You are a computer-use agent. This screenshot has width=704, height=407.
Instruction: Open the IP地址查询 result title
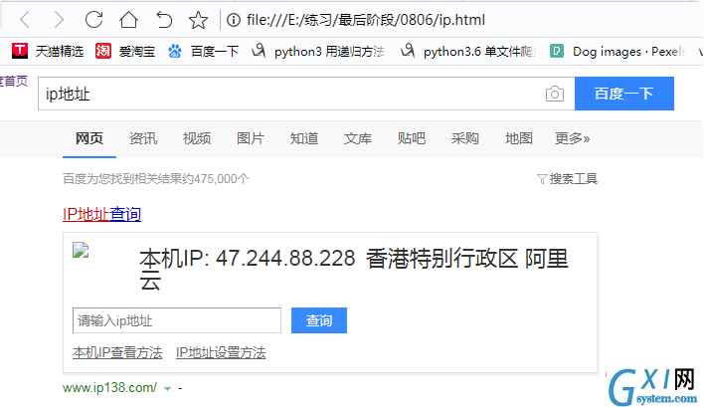(101, 214)
